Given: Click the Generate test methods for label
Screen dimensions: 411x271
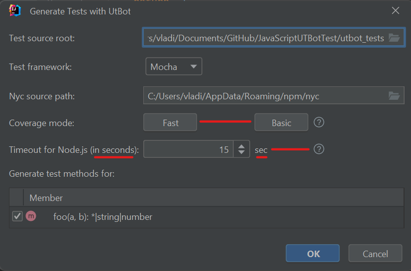Looking at the screenshot, I should pyautogui.click(x=62, y=174).
